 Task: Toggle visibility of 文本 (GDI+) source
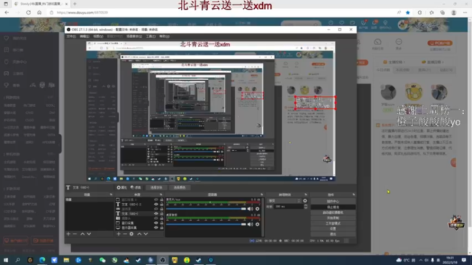[156, 214]
